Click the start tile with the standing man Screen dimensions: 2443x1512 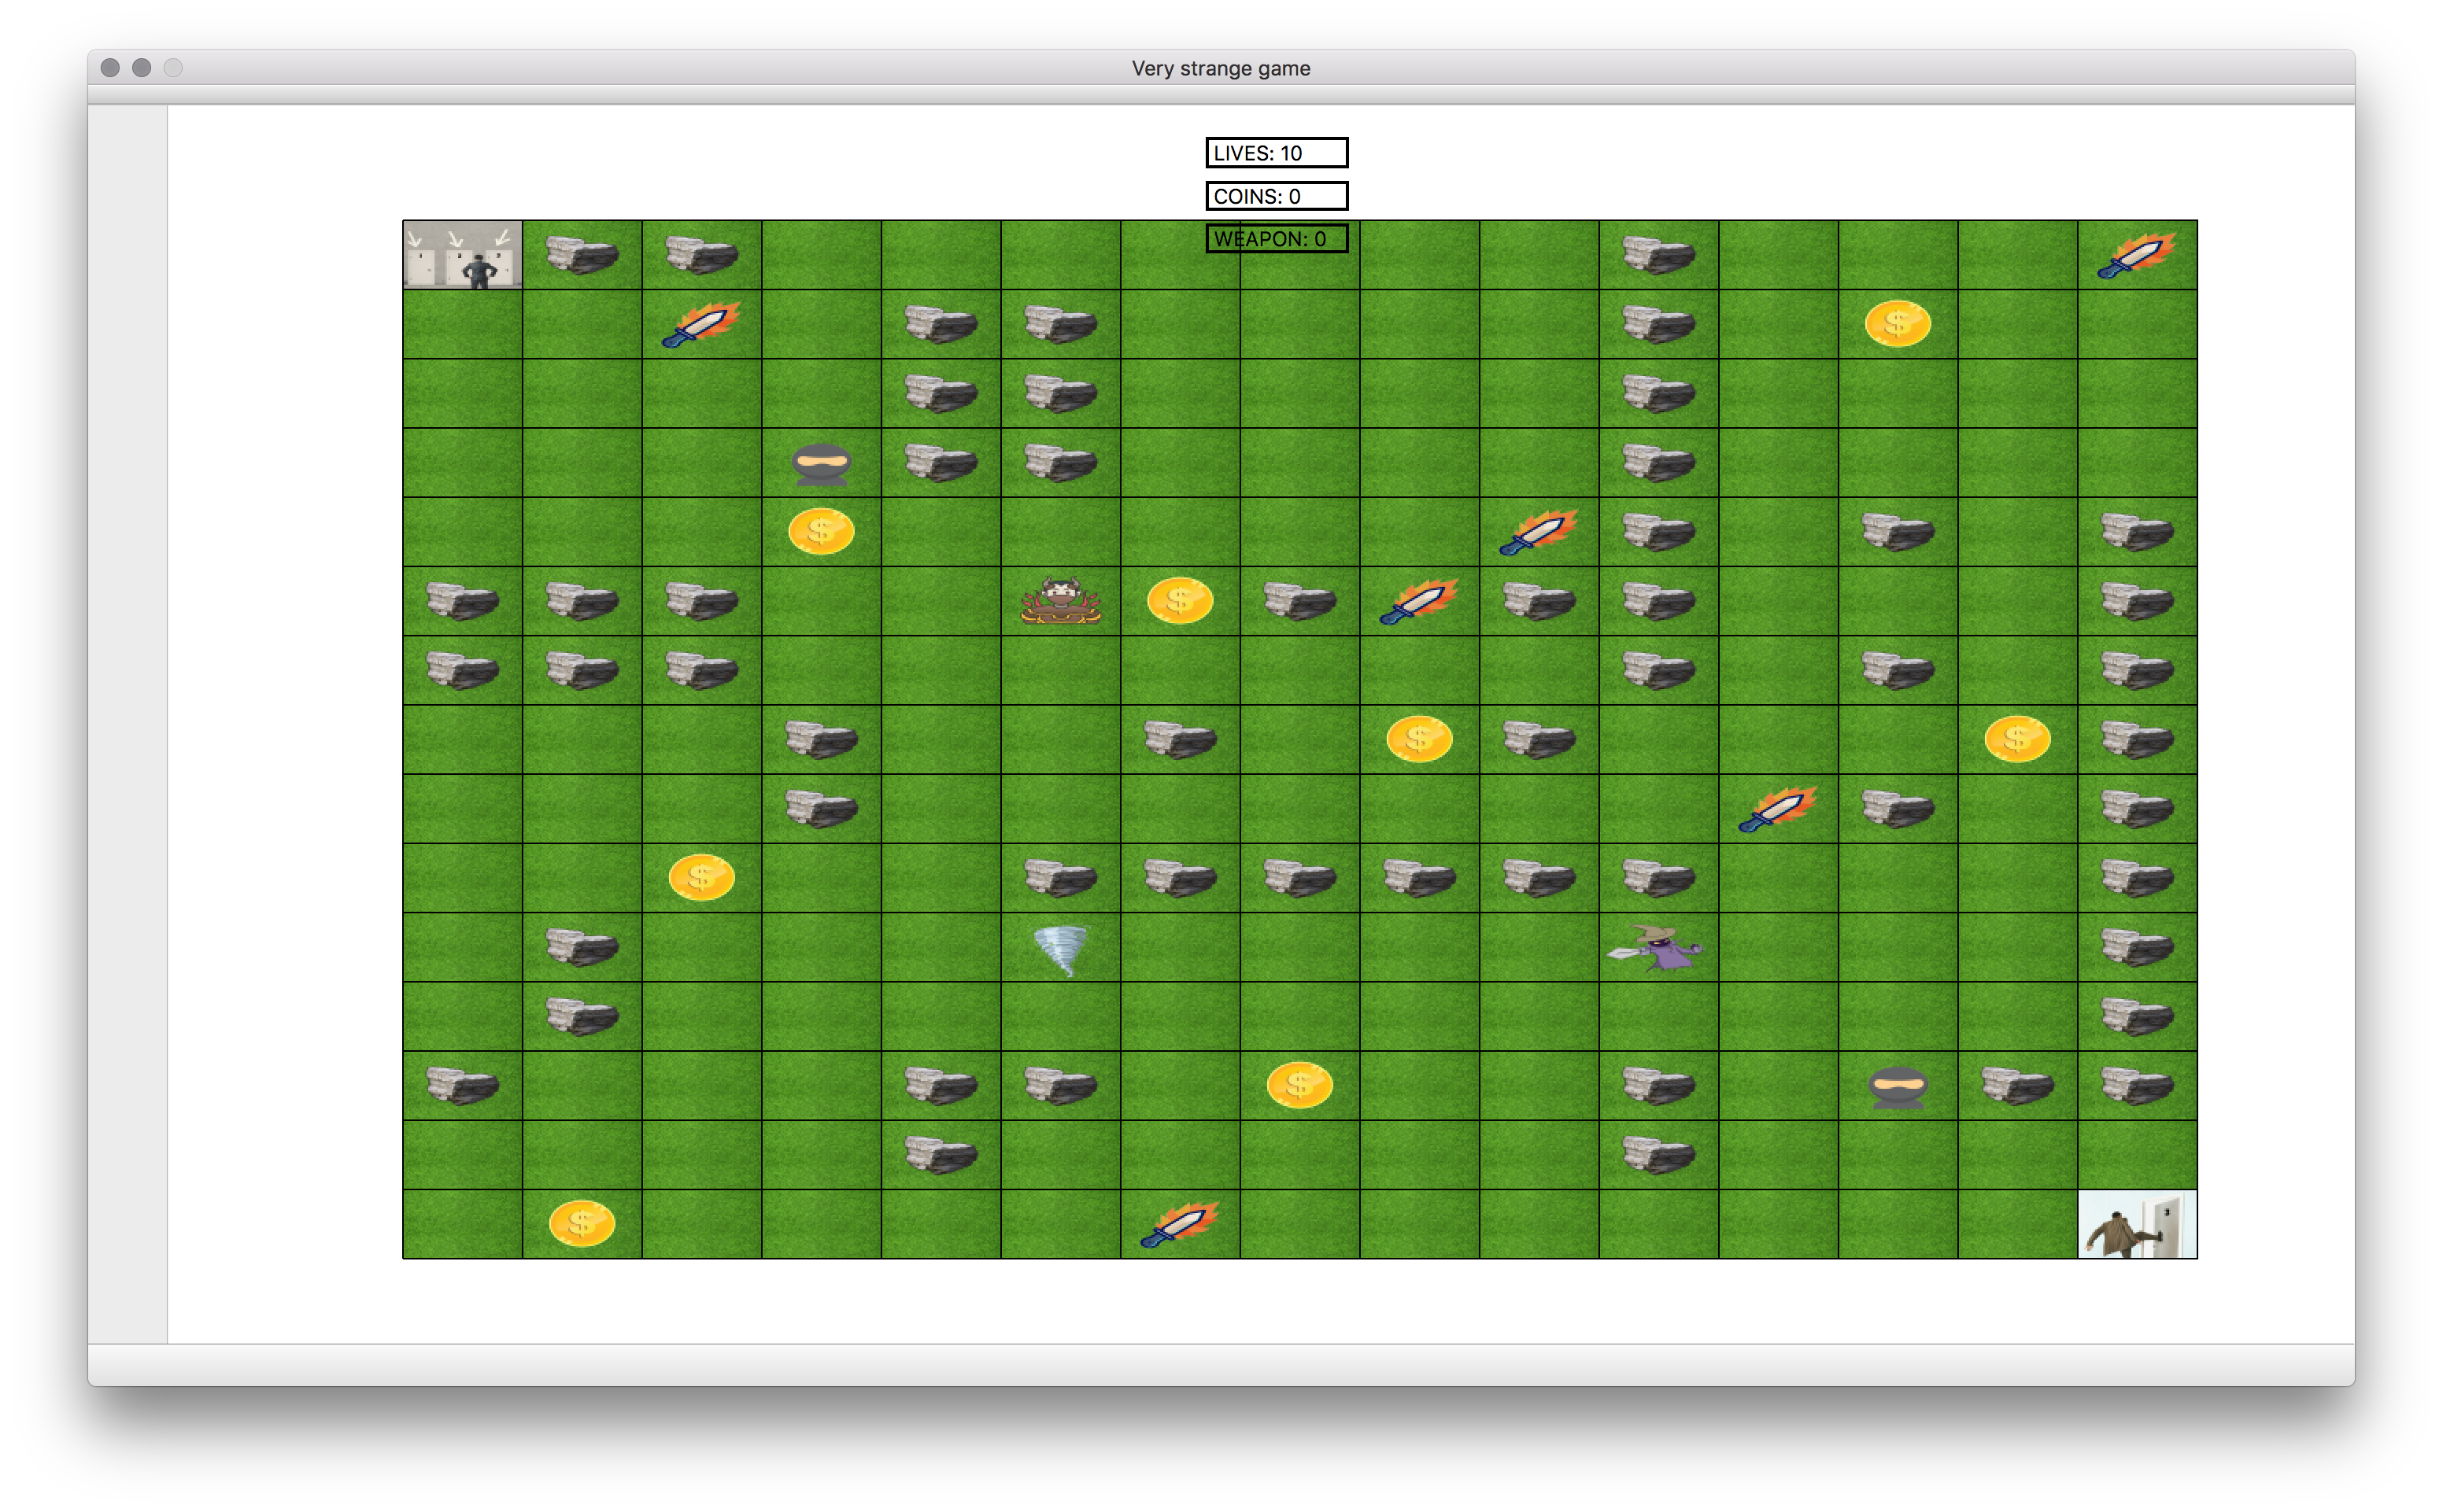tap(462, 255)
